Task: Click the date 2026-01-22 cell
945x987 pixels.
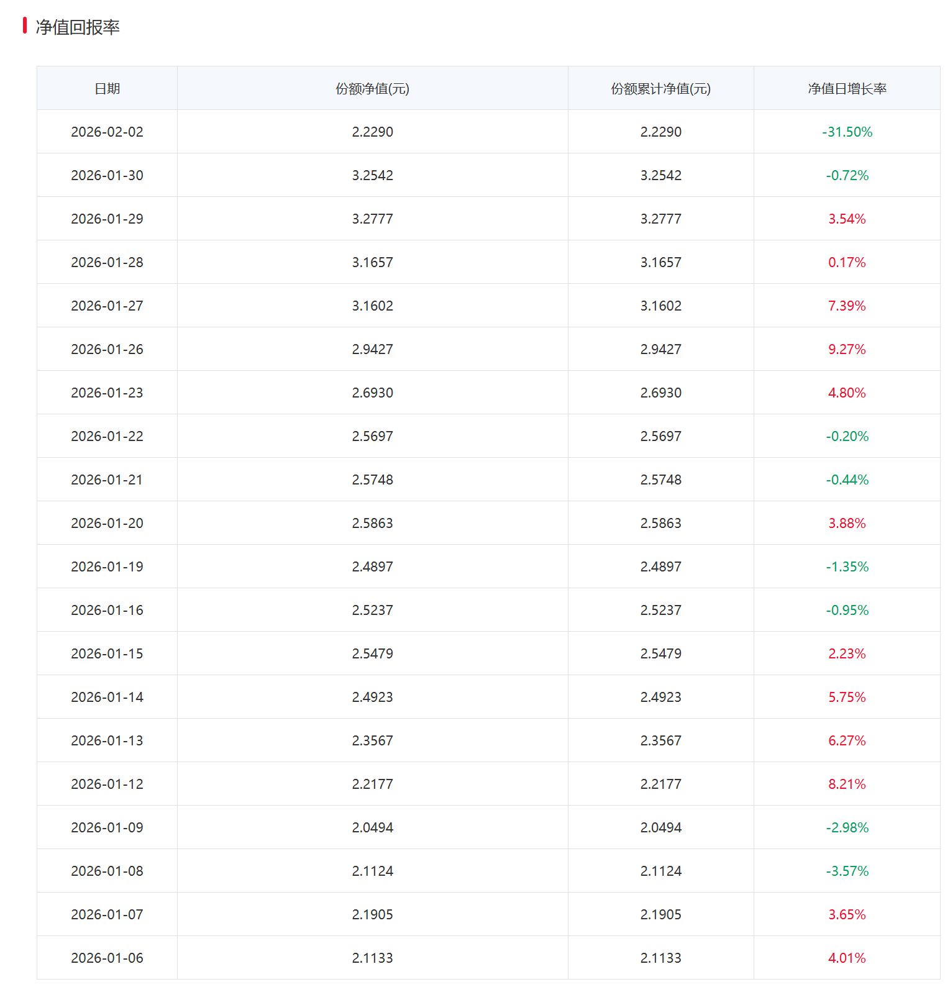Action: click(107, 436)
